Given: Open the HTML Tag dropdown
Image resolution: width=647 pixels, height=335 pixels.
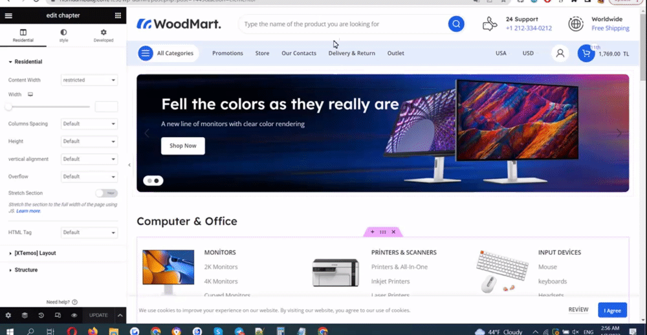Looking at the screenshot, I should (x=89, y=233).
